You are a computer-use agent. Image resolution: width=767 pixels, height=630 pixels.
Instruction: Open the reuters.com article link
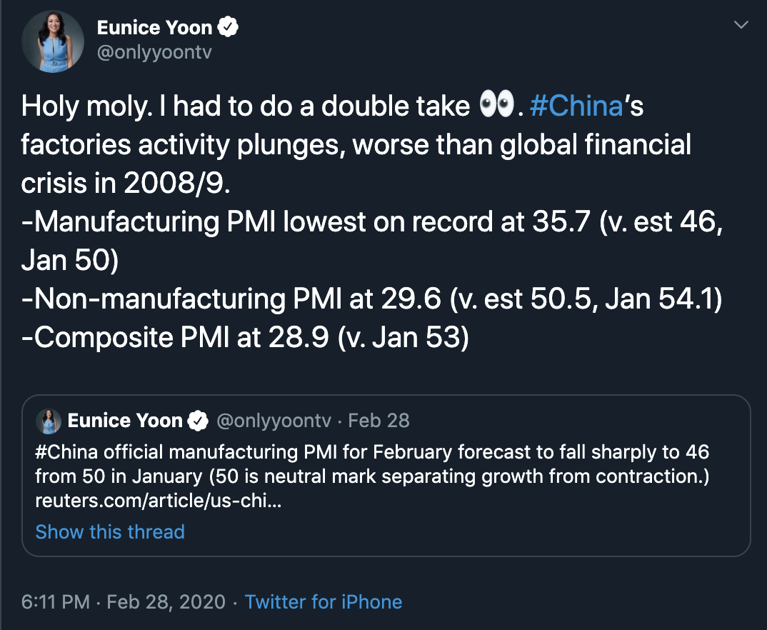coord(158,501)
